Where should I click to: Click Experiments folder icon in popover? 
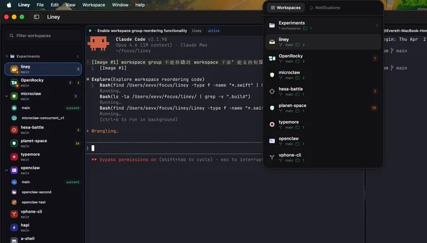[272, 25]
